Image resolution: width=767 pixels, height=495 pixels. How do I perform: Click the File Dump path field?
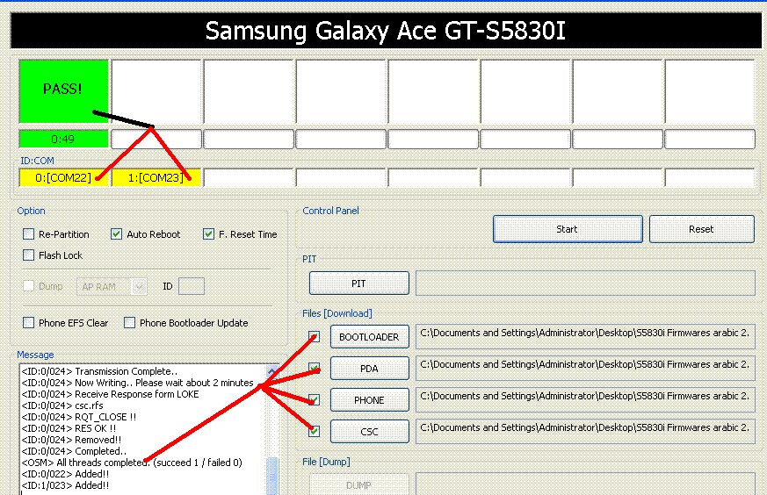click(x=585, y=484)
